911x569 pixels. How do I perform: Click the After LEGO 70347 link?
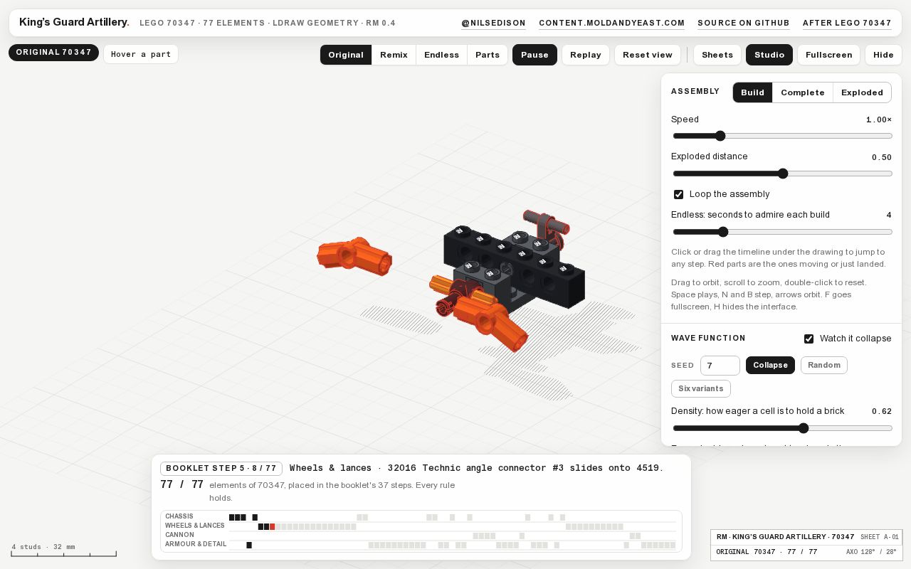pos(847,23)
